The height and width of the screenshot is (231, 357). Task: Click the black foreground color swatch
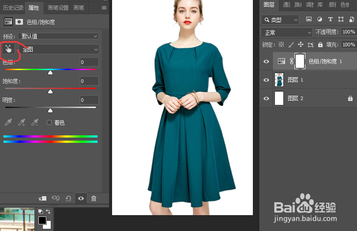click(42, 220)
